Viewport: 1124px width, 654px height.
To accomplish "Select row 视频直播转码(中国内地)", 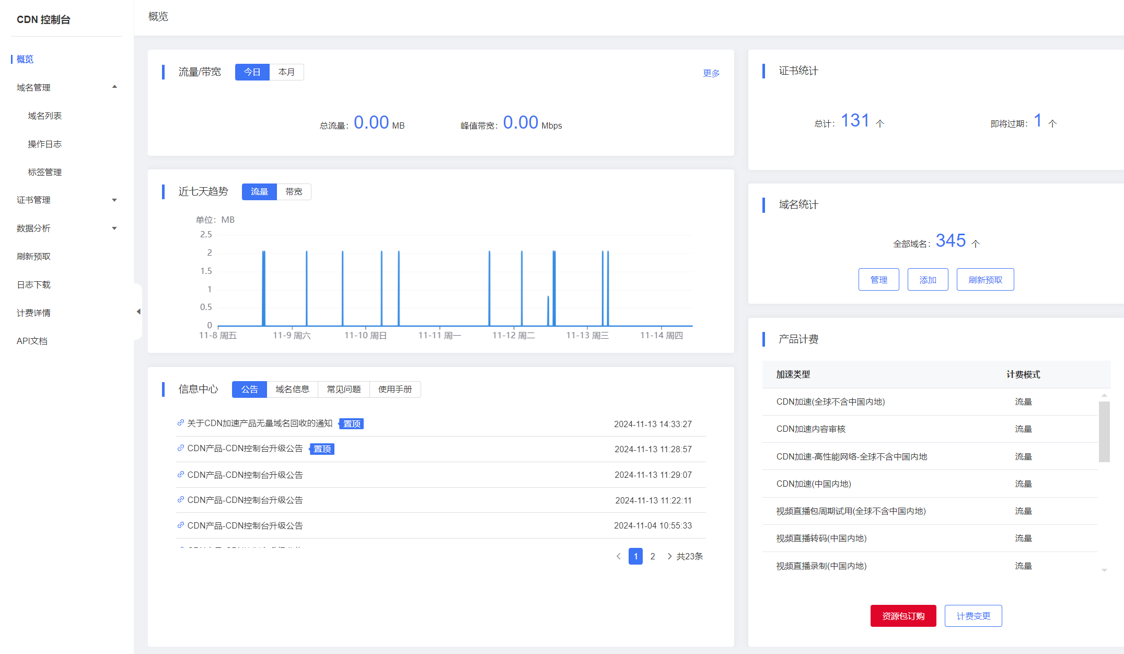I will click(930, 538).
